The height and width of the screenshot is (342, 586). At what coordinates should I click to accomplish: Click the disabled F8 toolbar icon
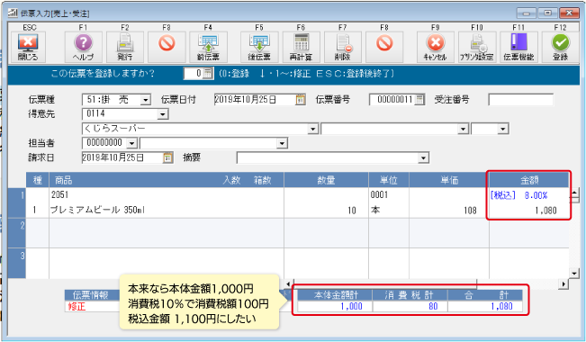[384, 47]
